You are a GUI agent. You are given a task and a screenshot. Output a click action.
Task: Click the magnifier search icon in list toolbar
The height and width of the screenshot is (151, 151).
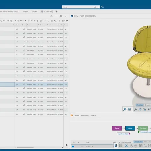(48, 21)
